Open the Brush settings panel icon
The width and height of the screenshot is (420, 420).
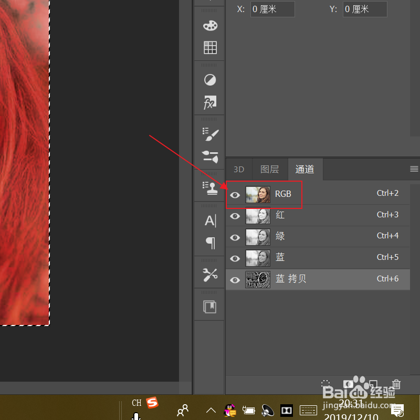211,134
